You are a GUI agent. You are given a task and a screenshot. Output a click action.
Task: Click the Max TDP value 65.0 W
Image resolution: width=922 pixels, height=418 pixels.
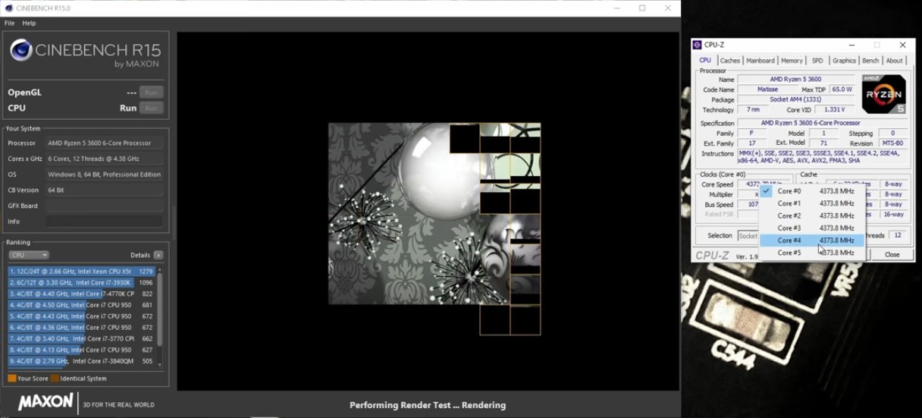[x=842, y=90]
